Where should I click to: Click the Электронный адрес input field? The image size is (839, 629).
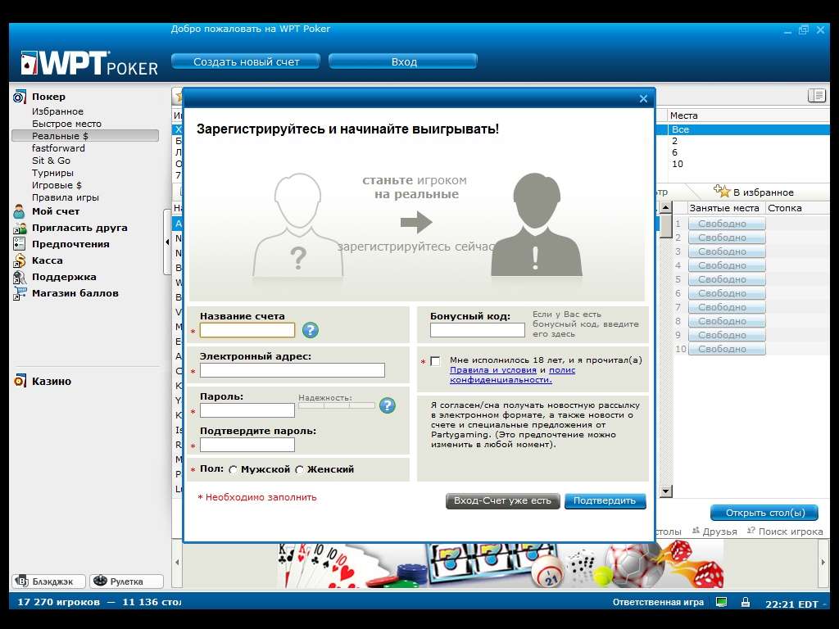click(292, 370)
